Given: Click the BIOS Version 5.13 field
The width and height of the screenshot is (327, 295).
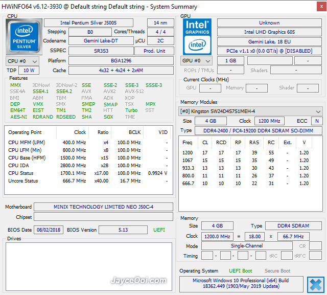Looking at the screenshot, I should (x=123, y=230).
